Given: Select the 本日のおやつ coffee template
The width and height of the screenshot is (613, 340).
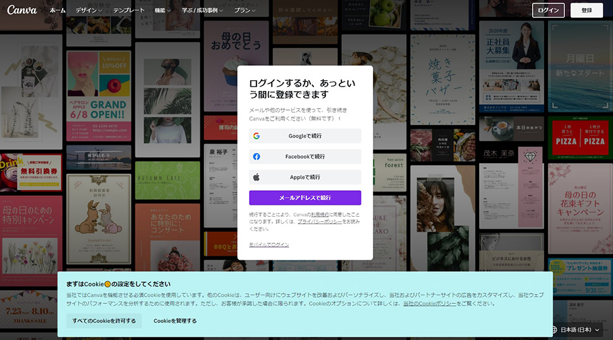Looking at the screenshot, I should pos(511,128).
